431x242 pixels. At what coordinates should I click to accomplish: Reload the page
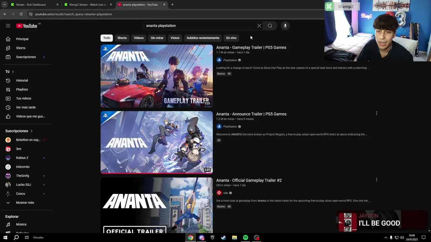pos(21,14)
